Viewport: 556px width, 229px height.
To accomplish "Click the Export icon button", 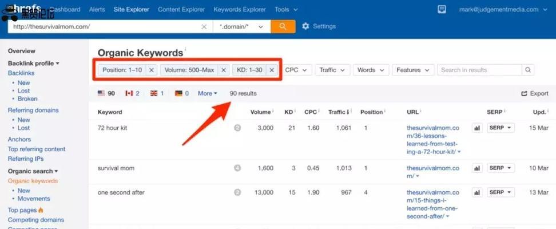I will [535, 93].
